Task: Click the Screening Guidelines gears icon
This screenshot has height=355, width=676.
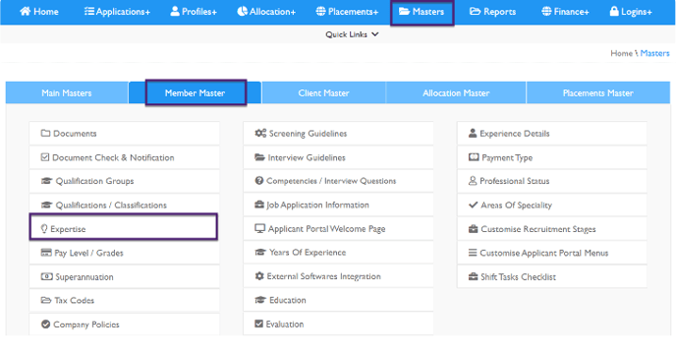Action: pyautogui.click(x=260, y=134)
